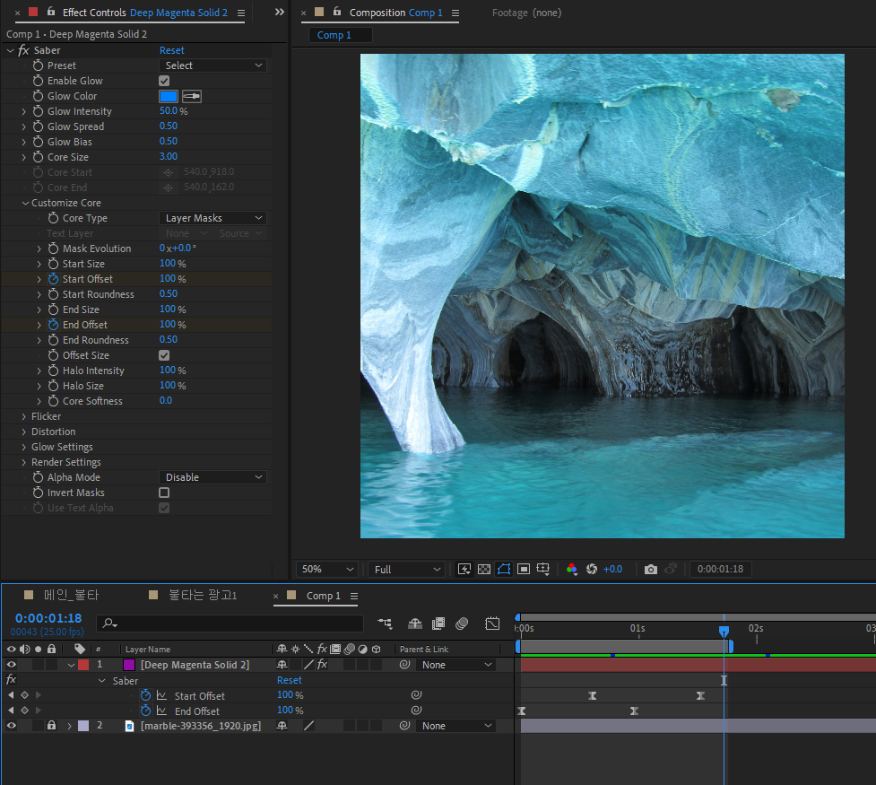Click the Glow Color eyedropper icon
Viewport: 876px width, 785px height.
tap(192, 96)
